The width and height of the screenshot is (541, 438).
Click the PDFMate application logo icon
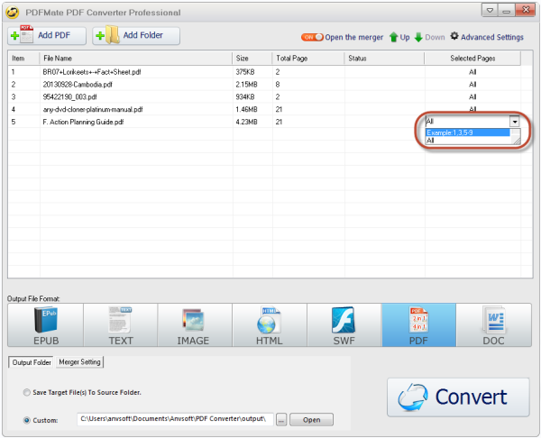pos(12,13)
